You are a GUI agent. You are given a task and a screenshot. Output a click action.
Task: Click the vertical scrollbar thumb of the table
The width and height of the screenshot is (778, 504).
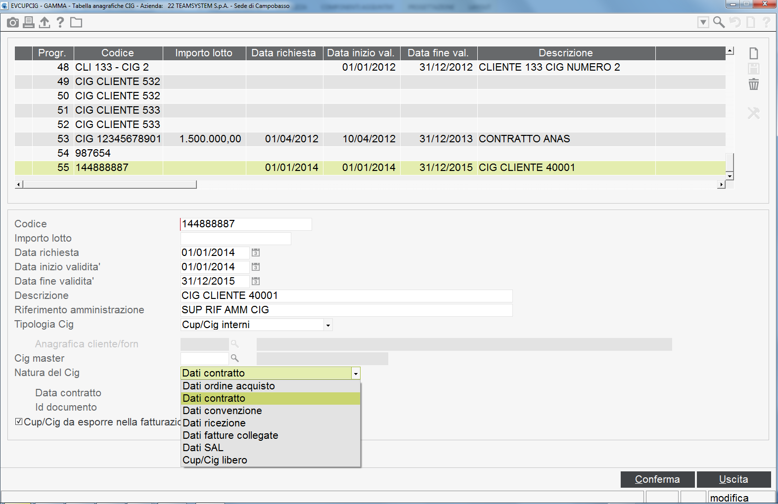coord(730,163)
